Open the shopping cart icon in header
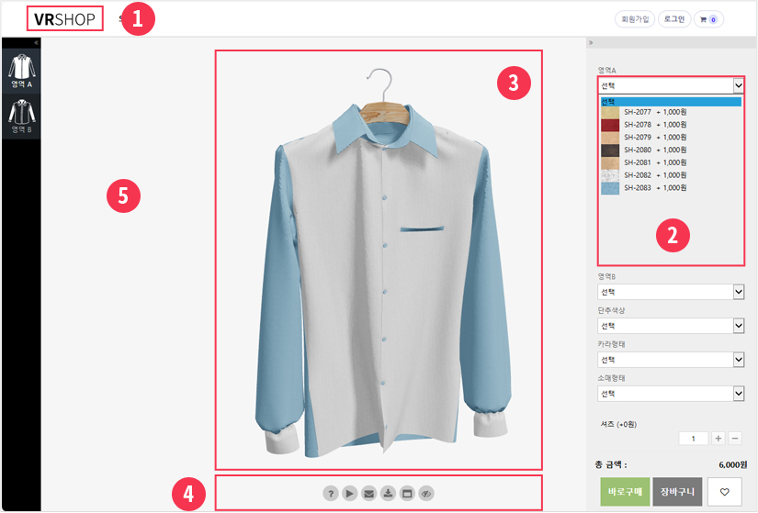758x513 pixels. pyautogui.click(x=708, y=18)
